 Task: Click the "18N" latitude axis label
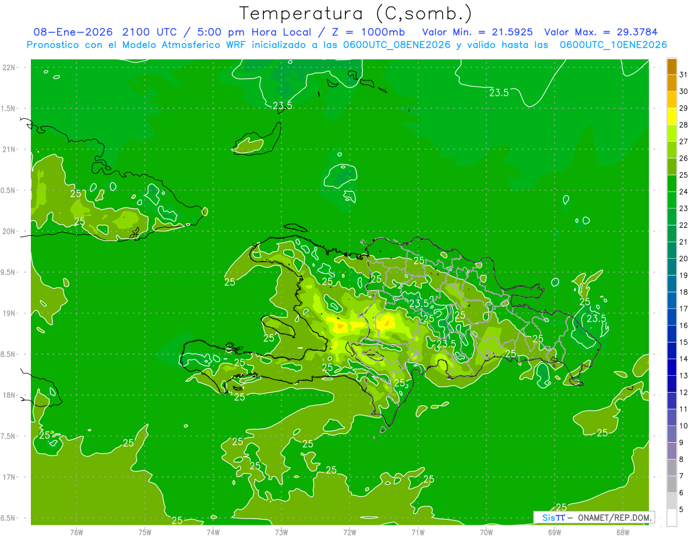click(x=10, y=395)
